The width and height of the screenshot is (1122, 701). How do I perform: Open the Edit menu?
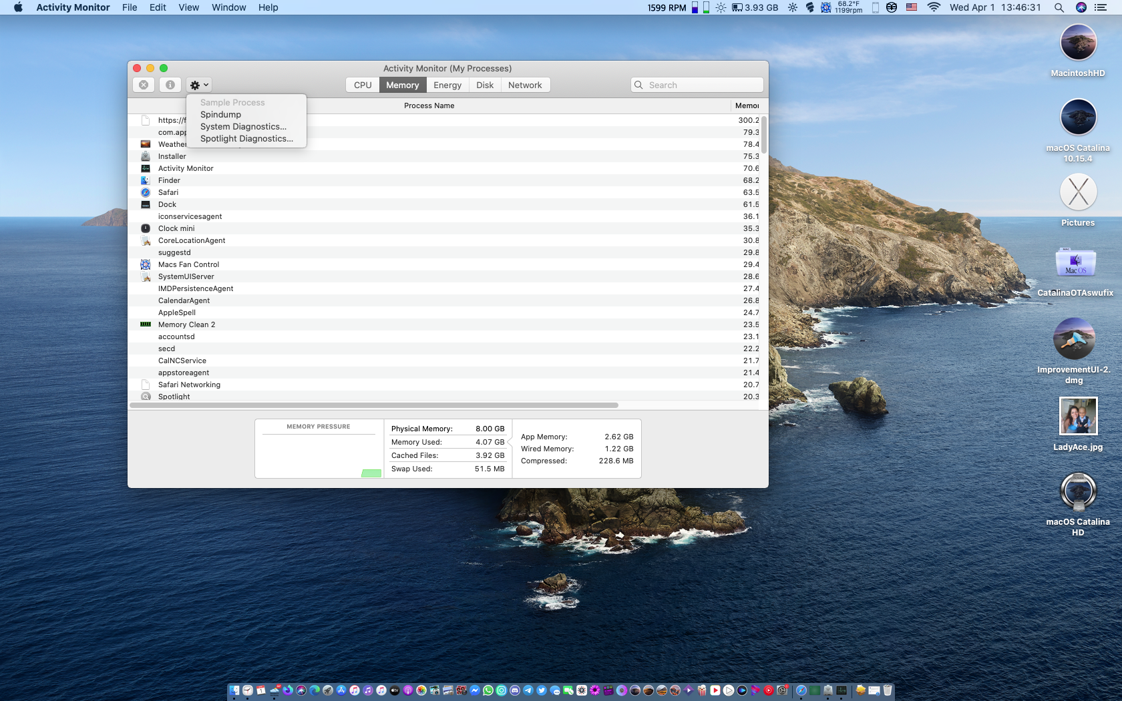coord(158,7)
